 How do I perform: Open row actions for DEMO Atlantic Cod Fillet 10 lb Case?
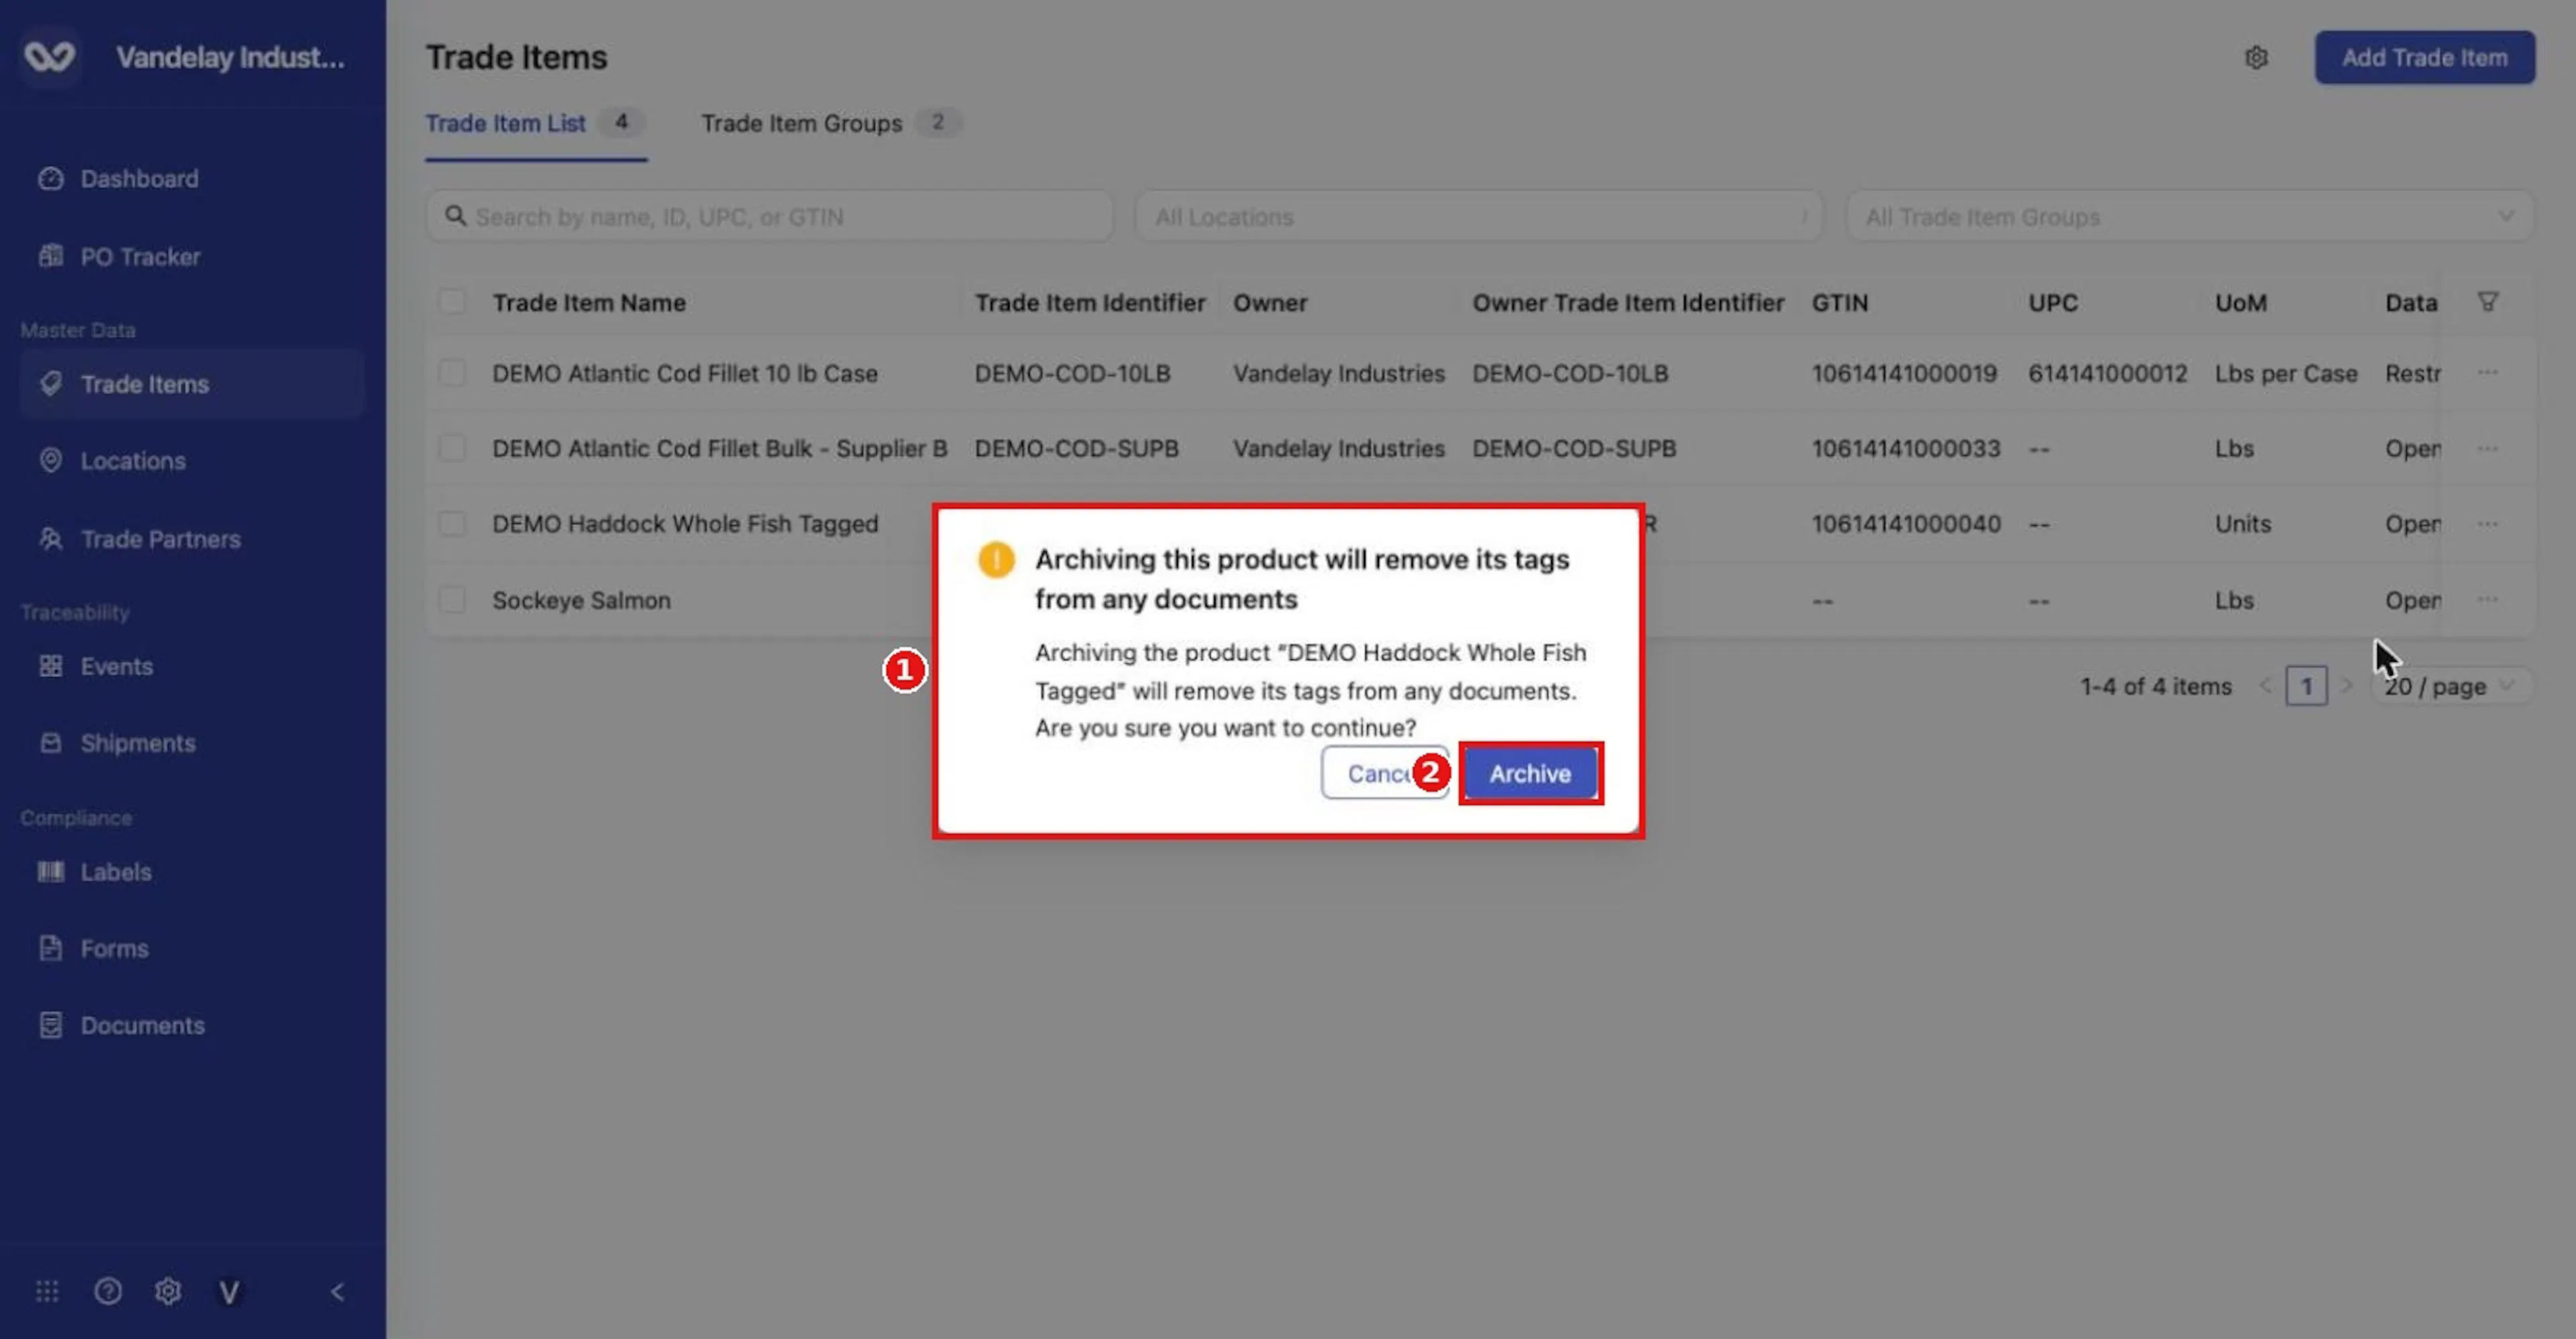[x=2488, y=373]
